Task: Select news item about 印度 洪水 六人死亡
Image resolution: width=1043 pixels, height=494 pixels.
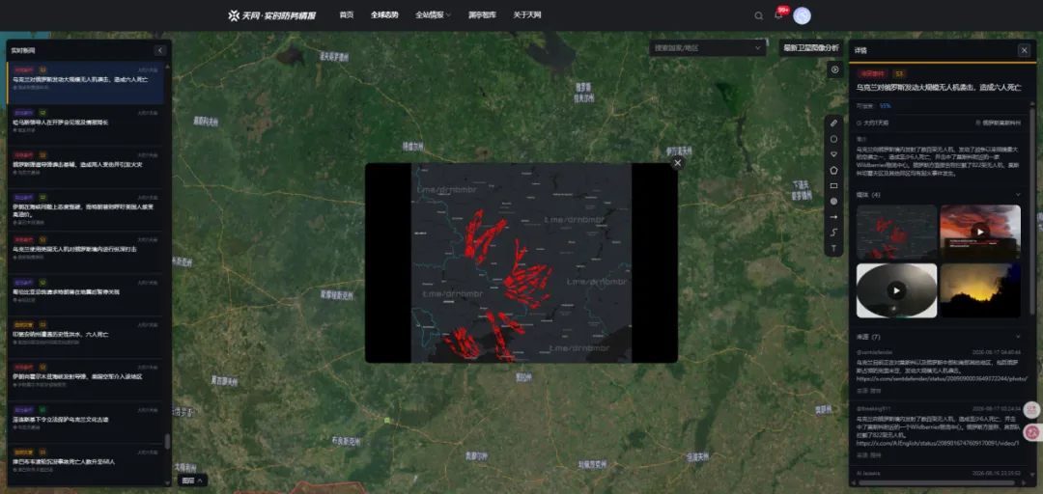Action: 85,338
